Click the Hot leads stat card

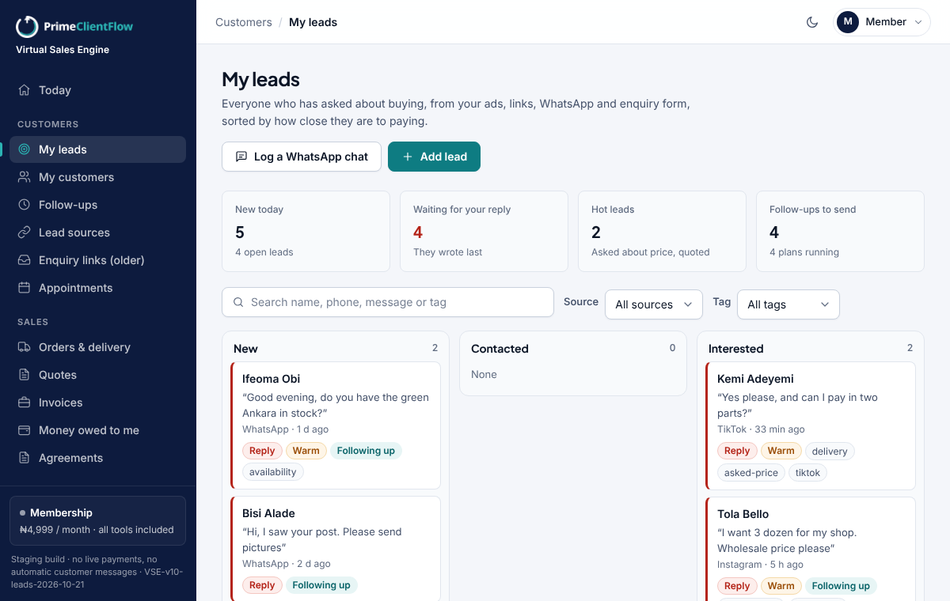(x=662, y=231)
